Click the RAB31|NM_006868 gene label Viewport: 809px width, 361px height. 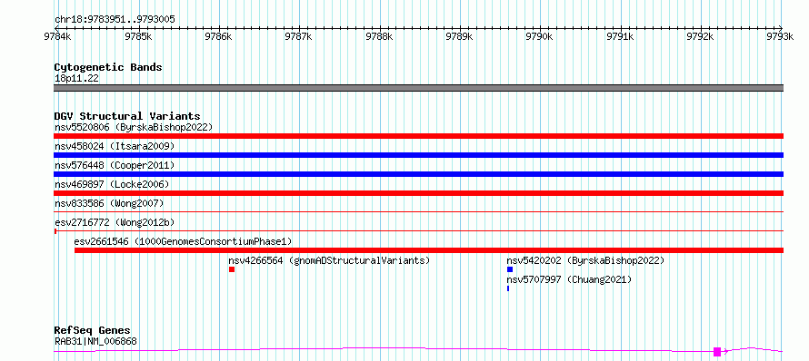[x=95, y=341]
